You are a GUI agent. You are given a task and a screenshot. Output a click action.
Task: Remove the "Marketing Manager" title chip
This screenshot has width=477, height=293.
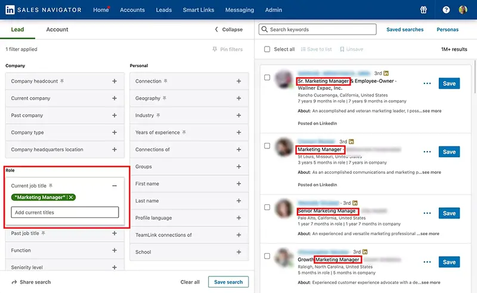[x=71, y=197]
